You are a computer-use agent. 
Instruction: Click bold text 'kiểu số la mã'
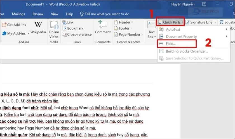pos(17,94)
